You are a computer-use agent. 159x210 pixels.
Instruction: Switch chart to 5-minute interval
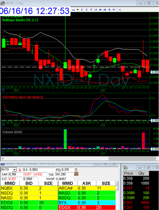91,10
